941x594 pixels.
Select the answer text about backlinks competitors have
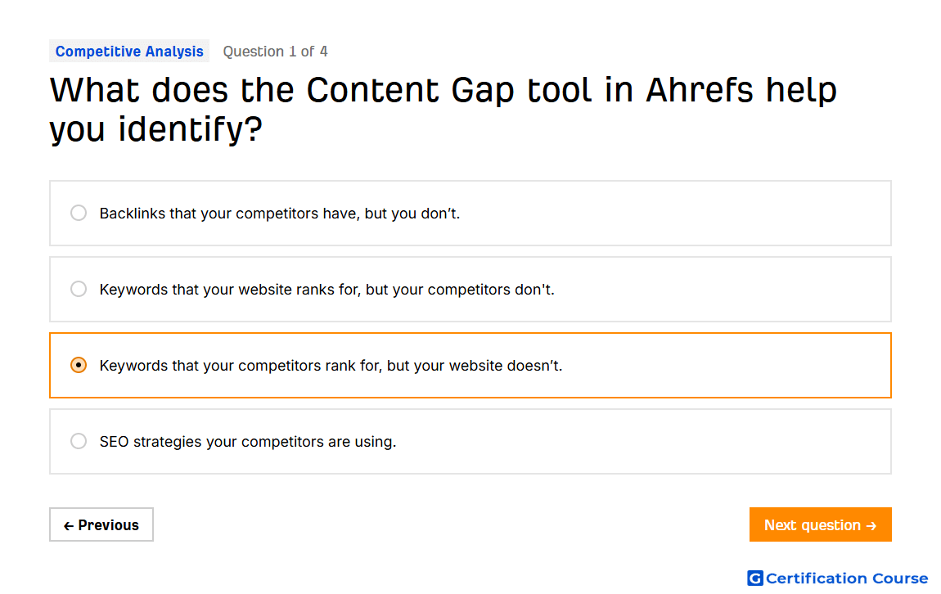[x=280, y=214]
